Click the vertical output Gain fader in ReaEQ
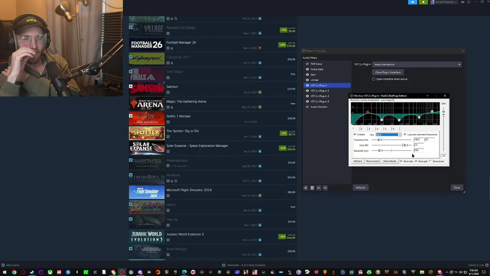490x276 pixels. click(x=444, y=112)
